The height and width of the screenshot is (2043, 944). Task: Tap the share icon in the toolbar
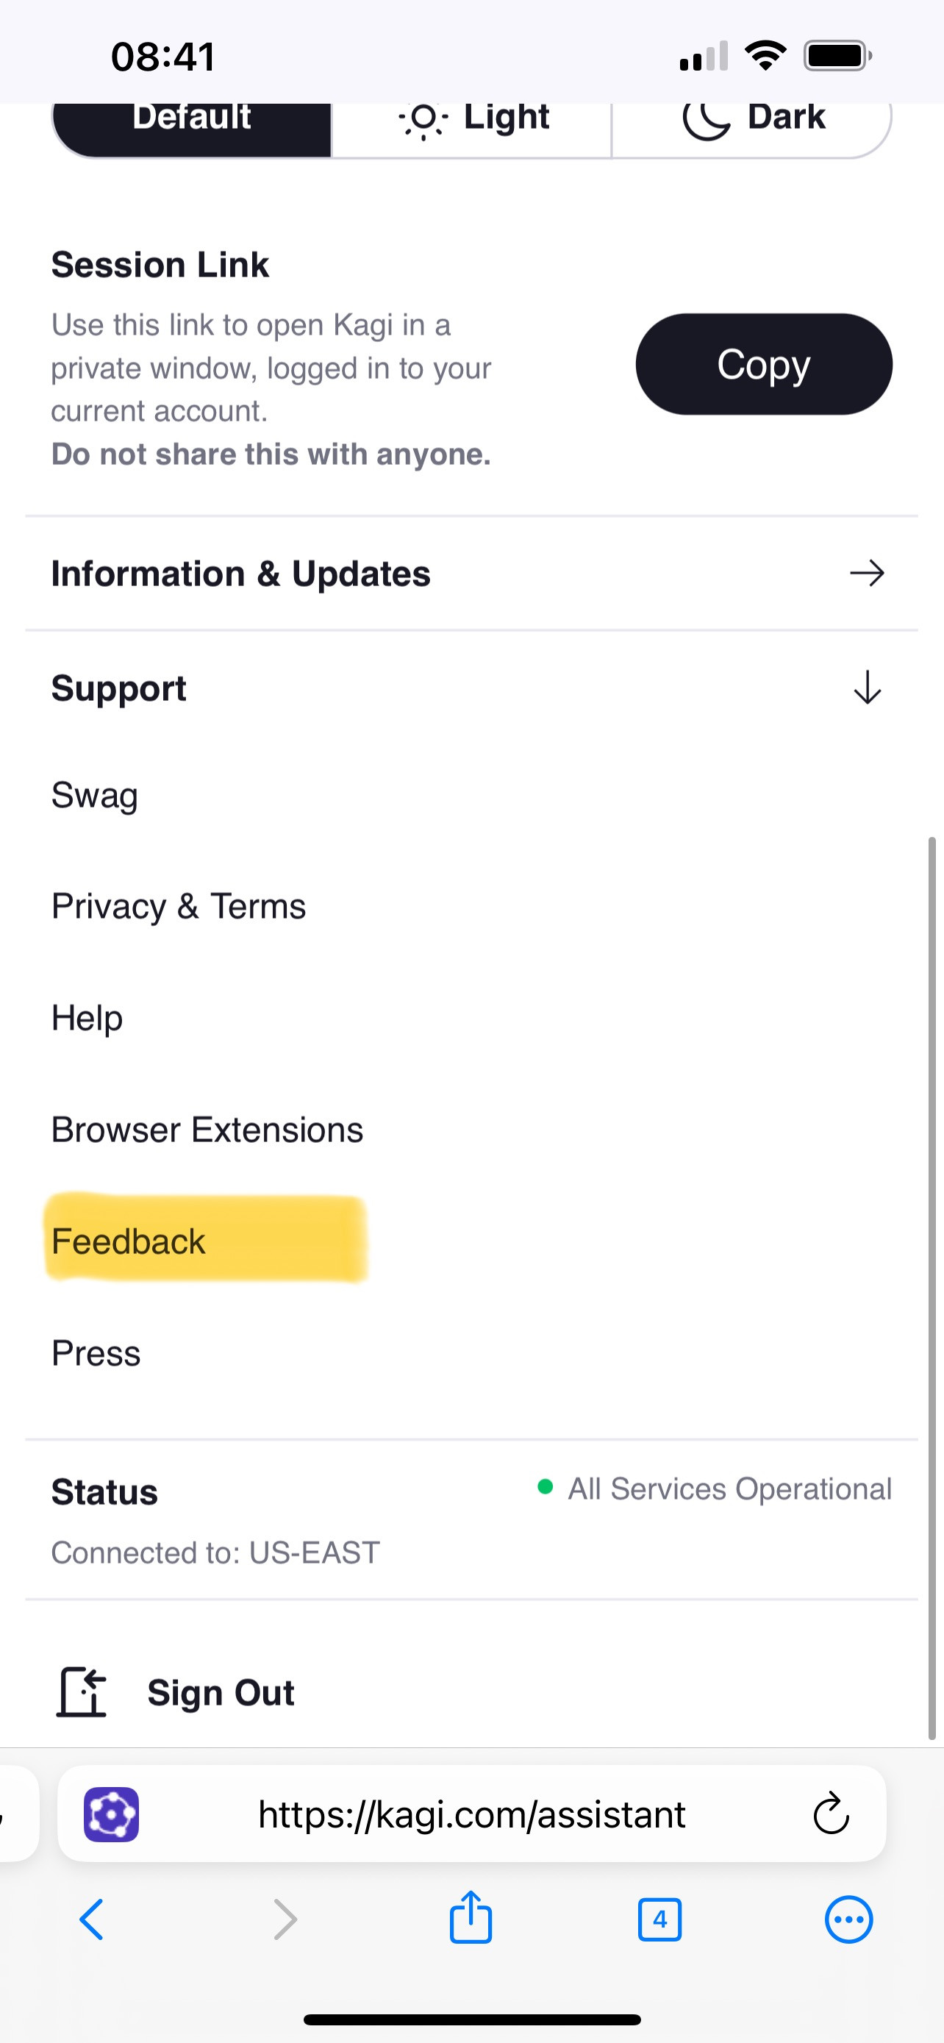471,1918
